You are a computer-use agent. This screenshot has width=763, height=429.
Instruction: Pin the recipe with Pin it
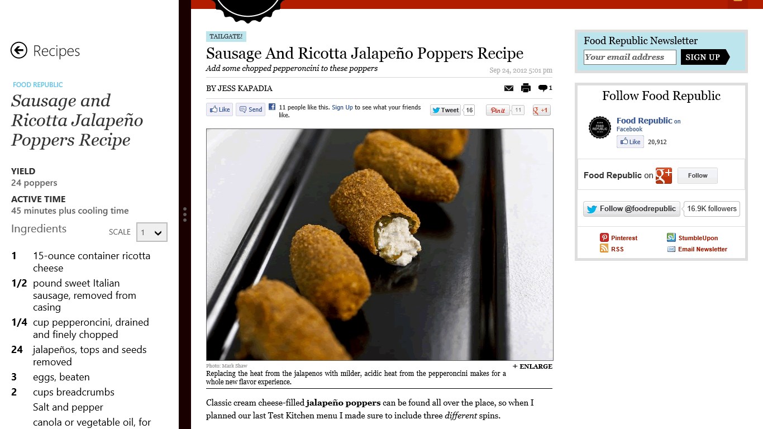(x=498, y=110)
